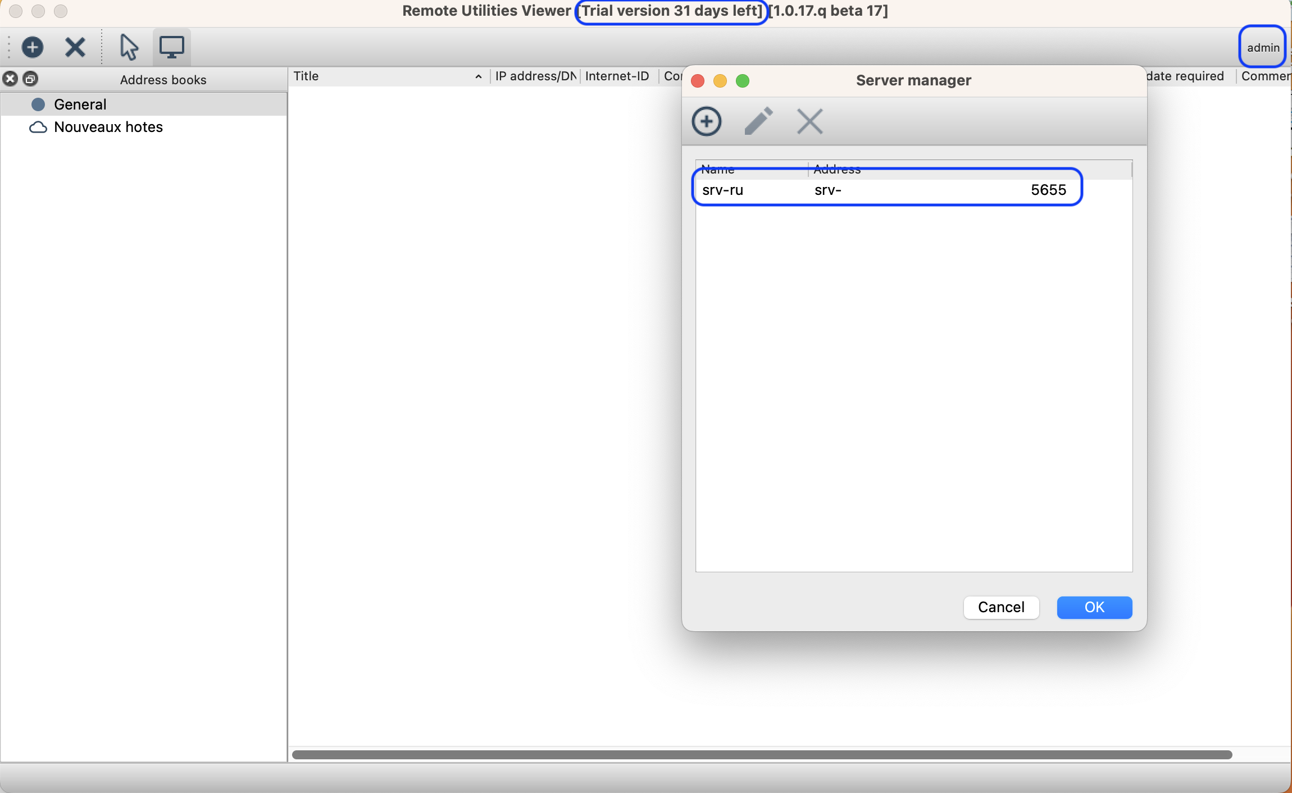Select the srv-ru server row
This screenshot has width=1292, height=793.
click(x=722, y=190)
